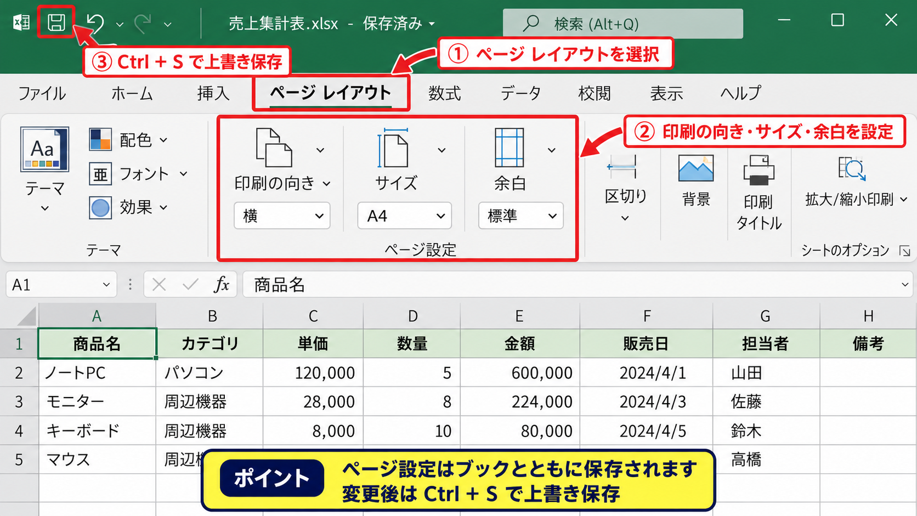Image resolution: width=917 pixels, height=516 pixels.
Task: Open the A4 paper size combo box
Action: point(404,216)
